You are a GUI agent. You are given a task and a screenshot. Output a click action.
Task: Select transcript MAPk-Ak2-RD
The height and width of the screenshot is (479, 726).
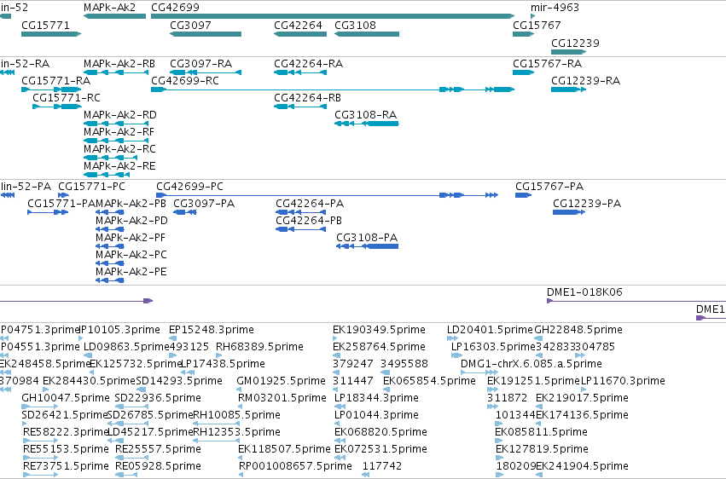tap(116, 124)
